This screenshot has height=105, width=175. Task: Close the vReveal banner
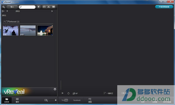pyautogui.click(x=55, y=89)
